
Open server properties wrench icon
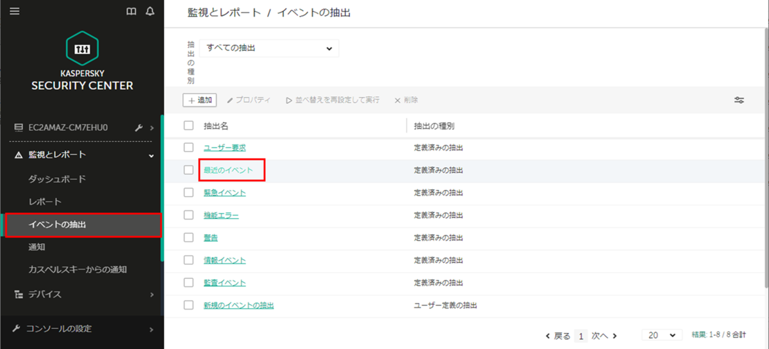pyautogui.click(x=139, y=128)
